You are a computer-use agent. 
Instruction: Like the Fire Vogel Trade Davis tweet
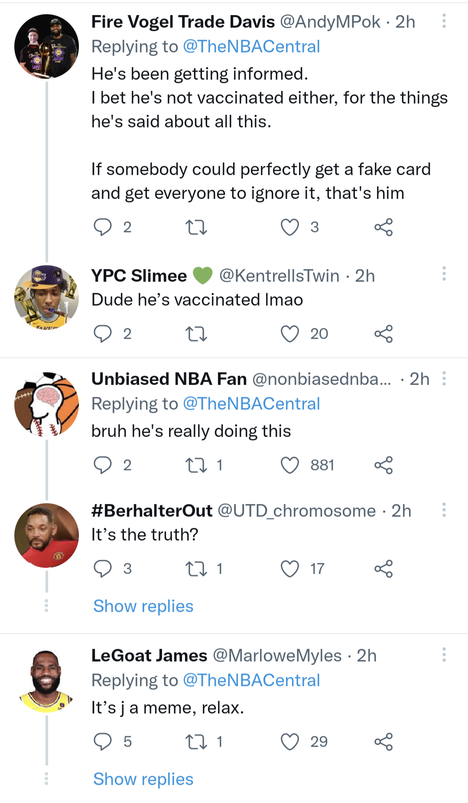coord(289,227)
